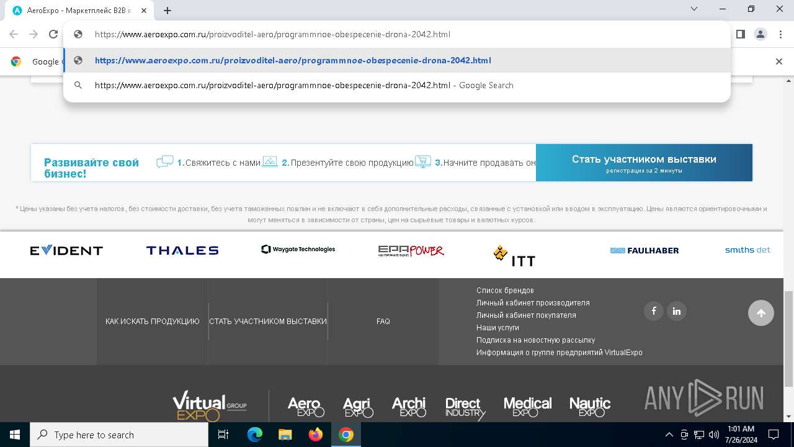Reload the page with the refresh icon
794x447 pixels.
[53, 34]
